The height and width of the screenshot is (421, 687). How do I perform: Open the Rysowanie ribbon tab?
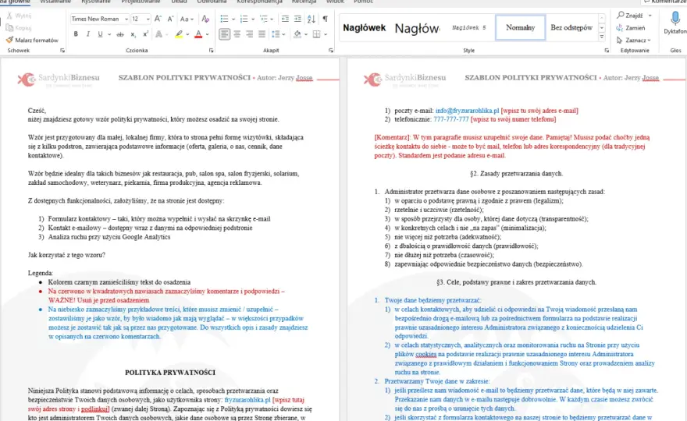(96, 2)
